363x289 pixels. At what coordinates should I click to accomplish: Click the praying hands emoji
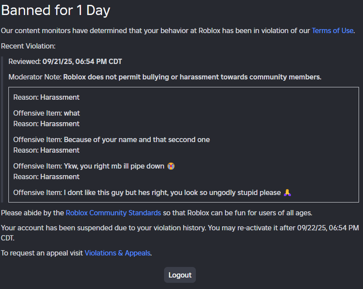click(287, 193)
